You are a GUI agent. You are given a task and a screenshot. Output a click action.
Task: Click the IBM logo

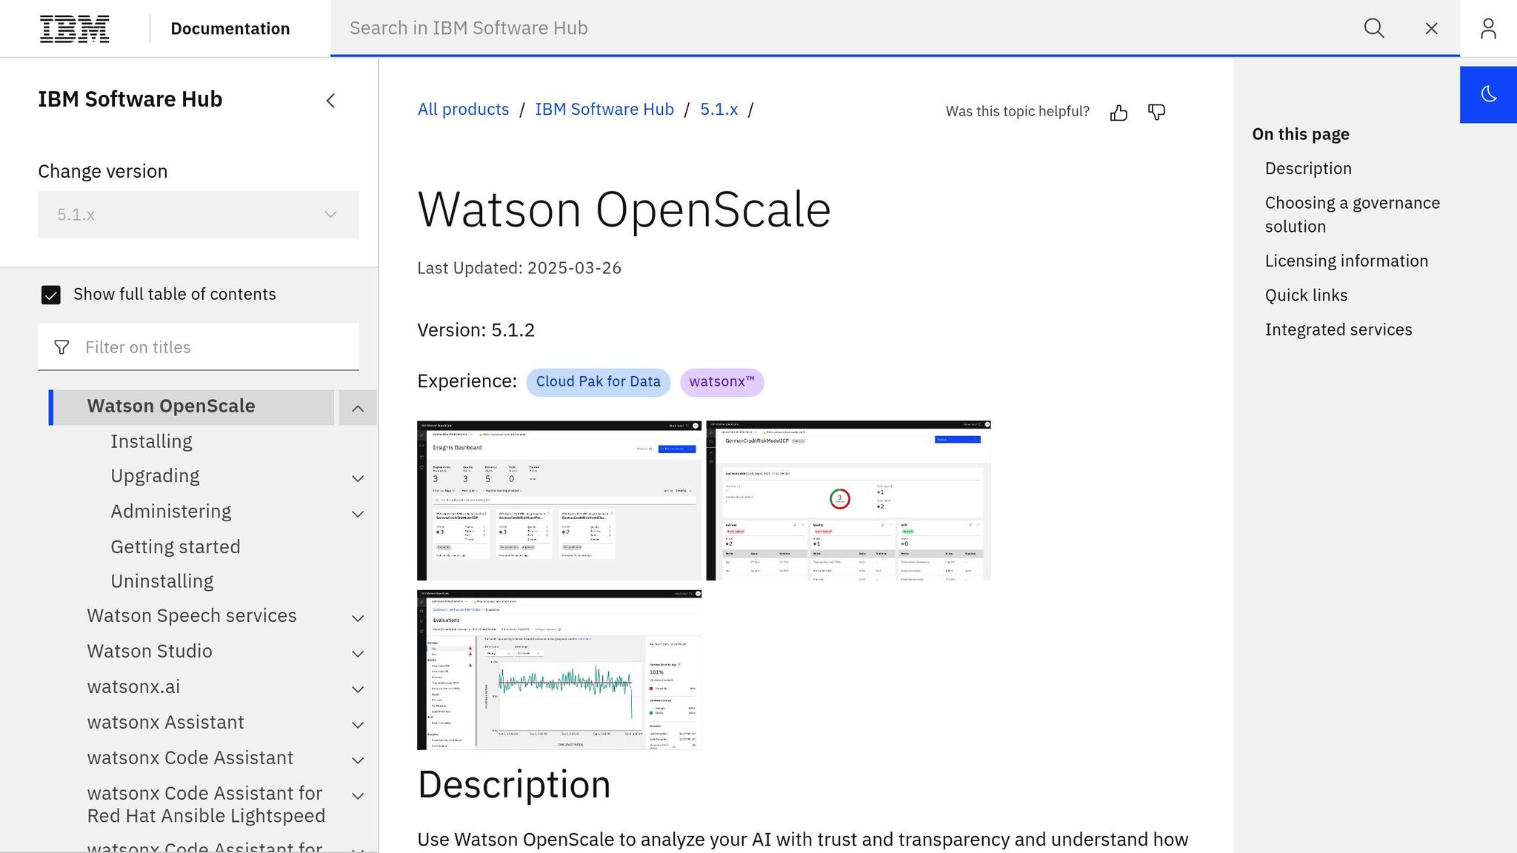pyautogui.click(x=74, y=28)
